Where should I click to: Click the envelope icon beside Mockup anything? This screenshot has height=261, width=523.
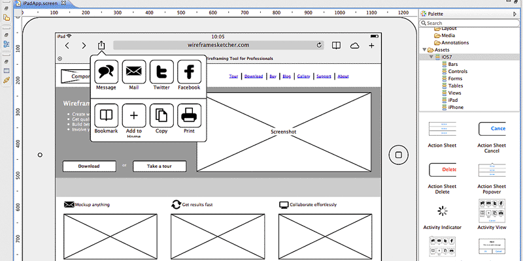tap(69, 204)
